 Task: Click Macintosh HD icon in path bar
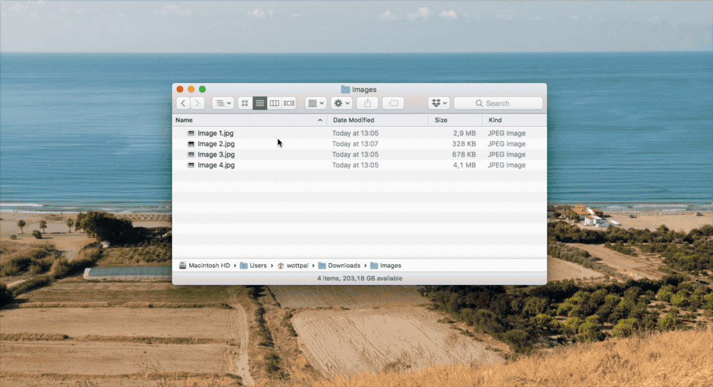click(x=183, y=266)
